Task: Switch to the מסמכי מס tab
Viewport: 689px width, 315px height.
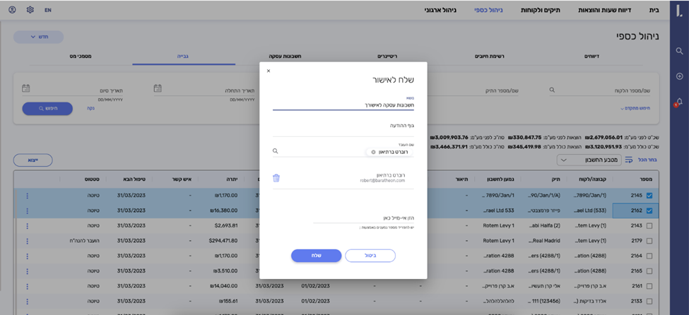Action: pyautogui.click(x=83, y=55)
